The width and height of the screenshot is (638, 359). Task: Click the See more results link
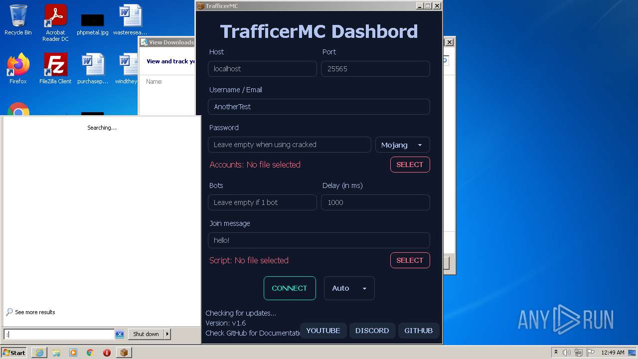[x=35, y=312]
